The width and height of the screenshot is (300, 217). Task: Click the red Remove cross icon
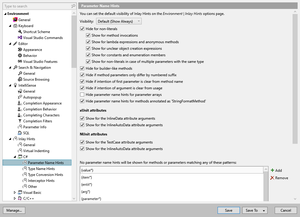(x=273, y=178)
